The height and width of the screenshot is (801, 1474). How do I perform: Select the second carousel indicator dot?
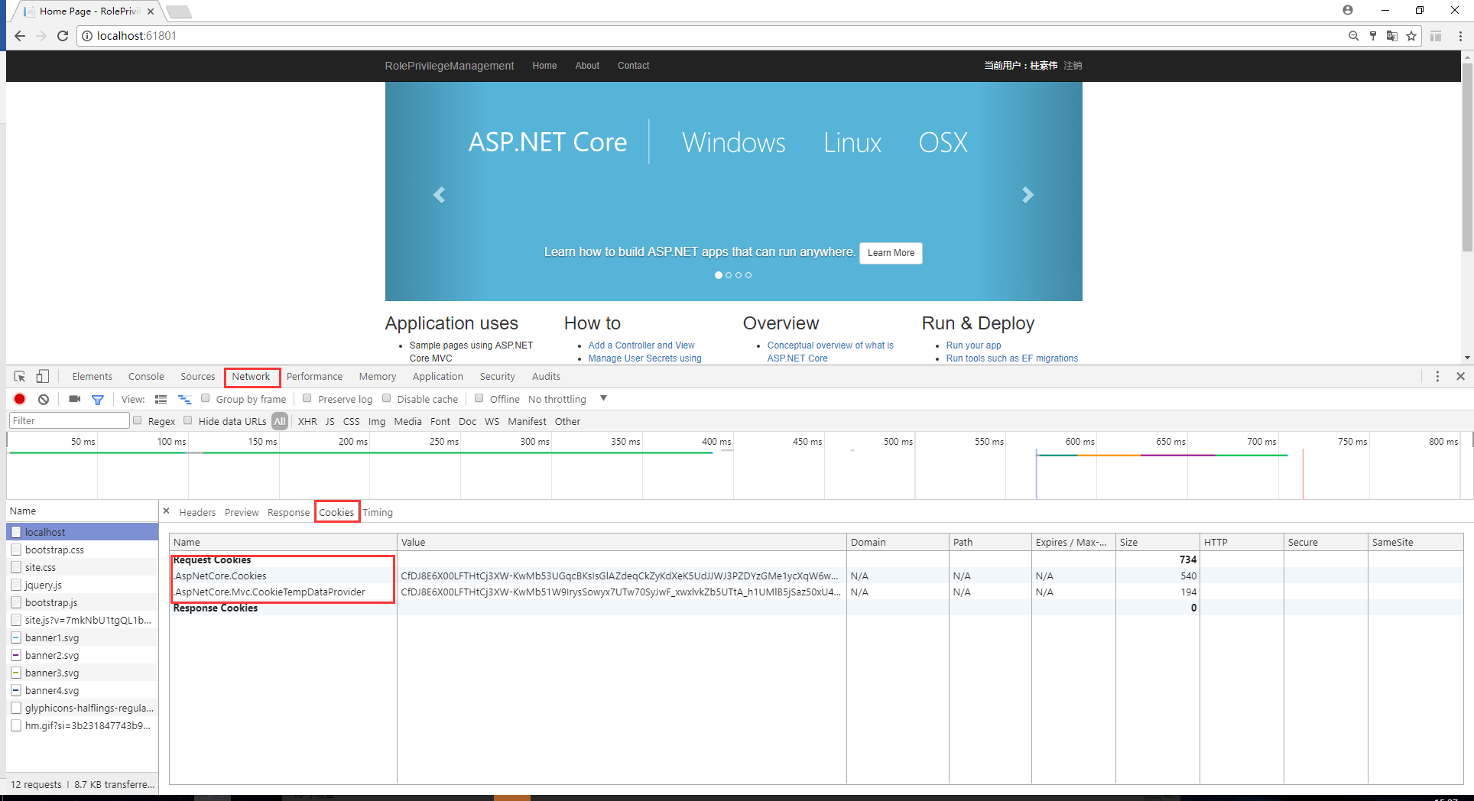tap(729, 275)
